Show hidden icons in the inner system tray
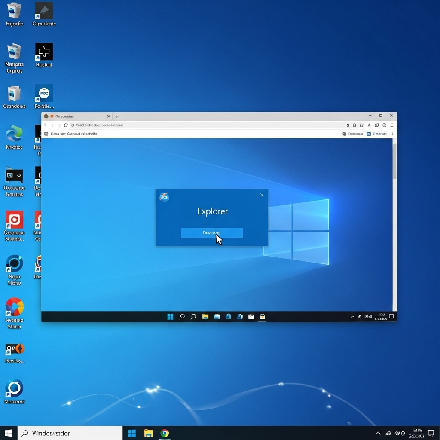This screenshot has height=440, width=440. pos(352,317)
